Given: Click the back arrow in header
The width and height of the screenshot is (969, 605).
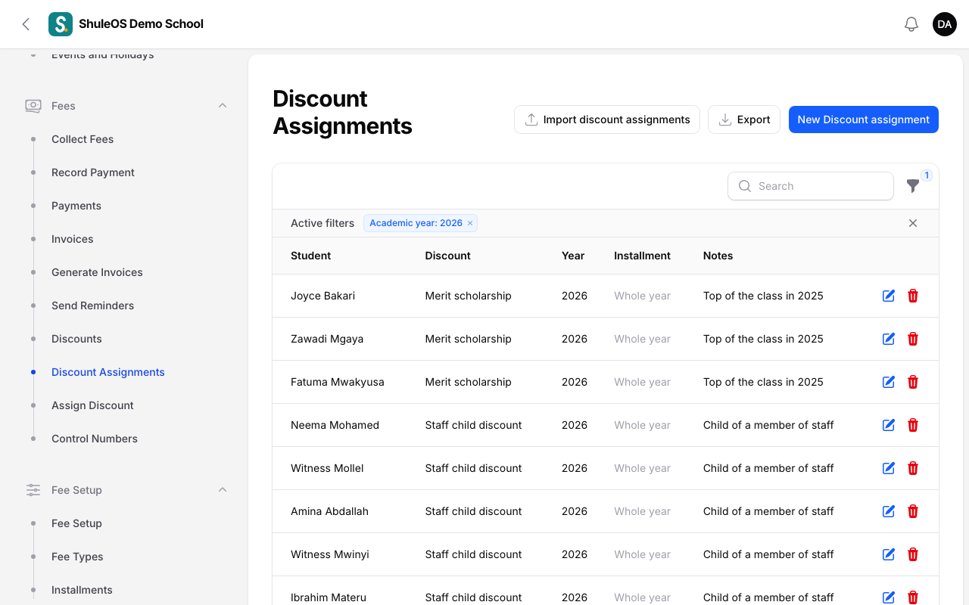Looking at the screenshot, I should tap(26, 24).
